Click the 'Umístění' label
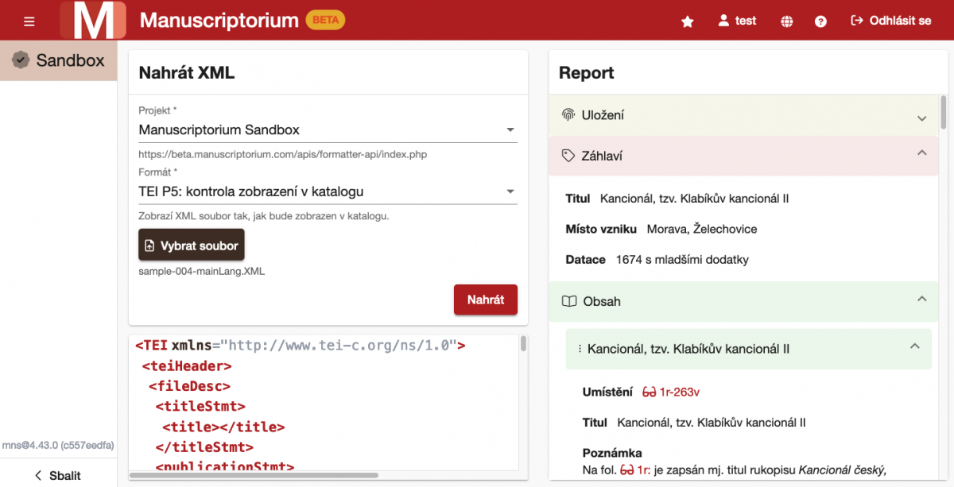954x487 pixels. [x=608, y=392]
